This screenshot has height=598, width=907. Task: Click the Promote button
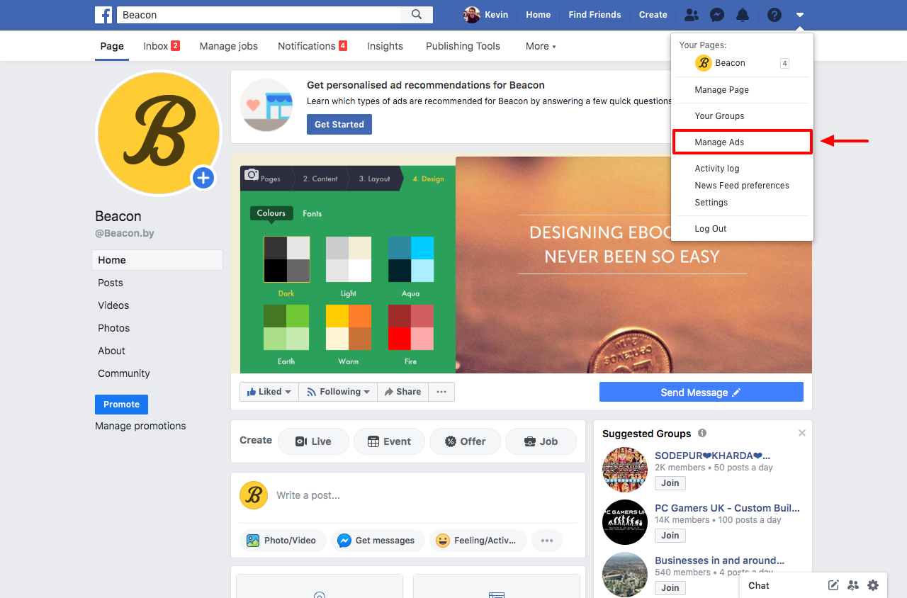point(121,404)
